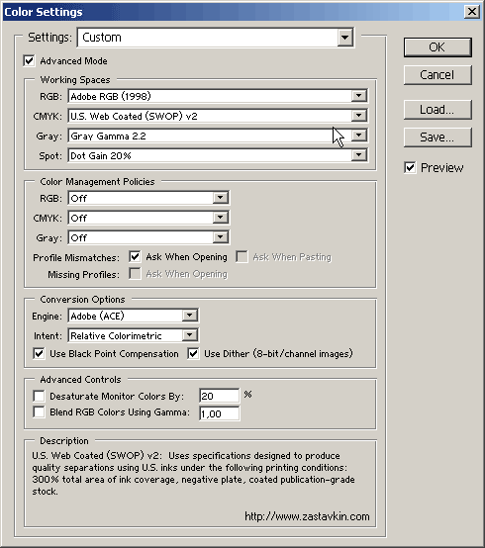485x548 pixels.
Task: Open the Settings preset dropdown showing Custom
Action: click(x=216, y=38)
